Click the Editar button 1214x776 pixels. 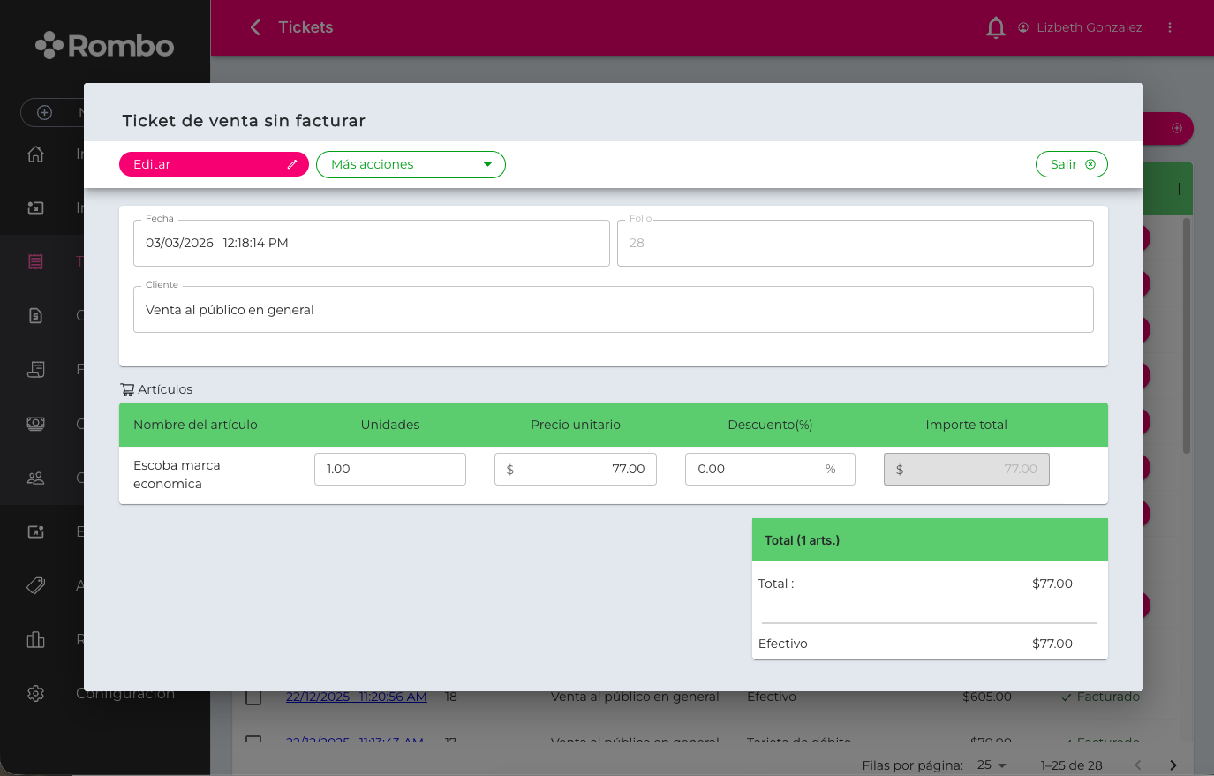click(x=214, y=164)
